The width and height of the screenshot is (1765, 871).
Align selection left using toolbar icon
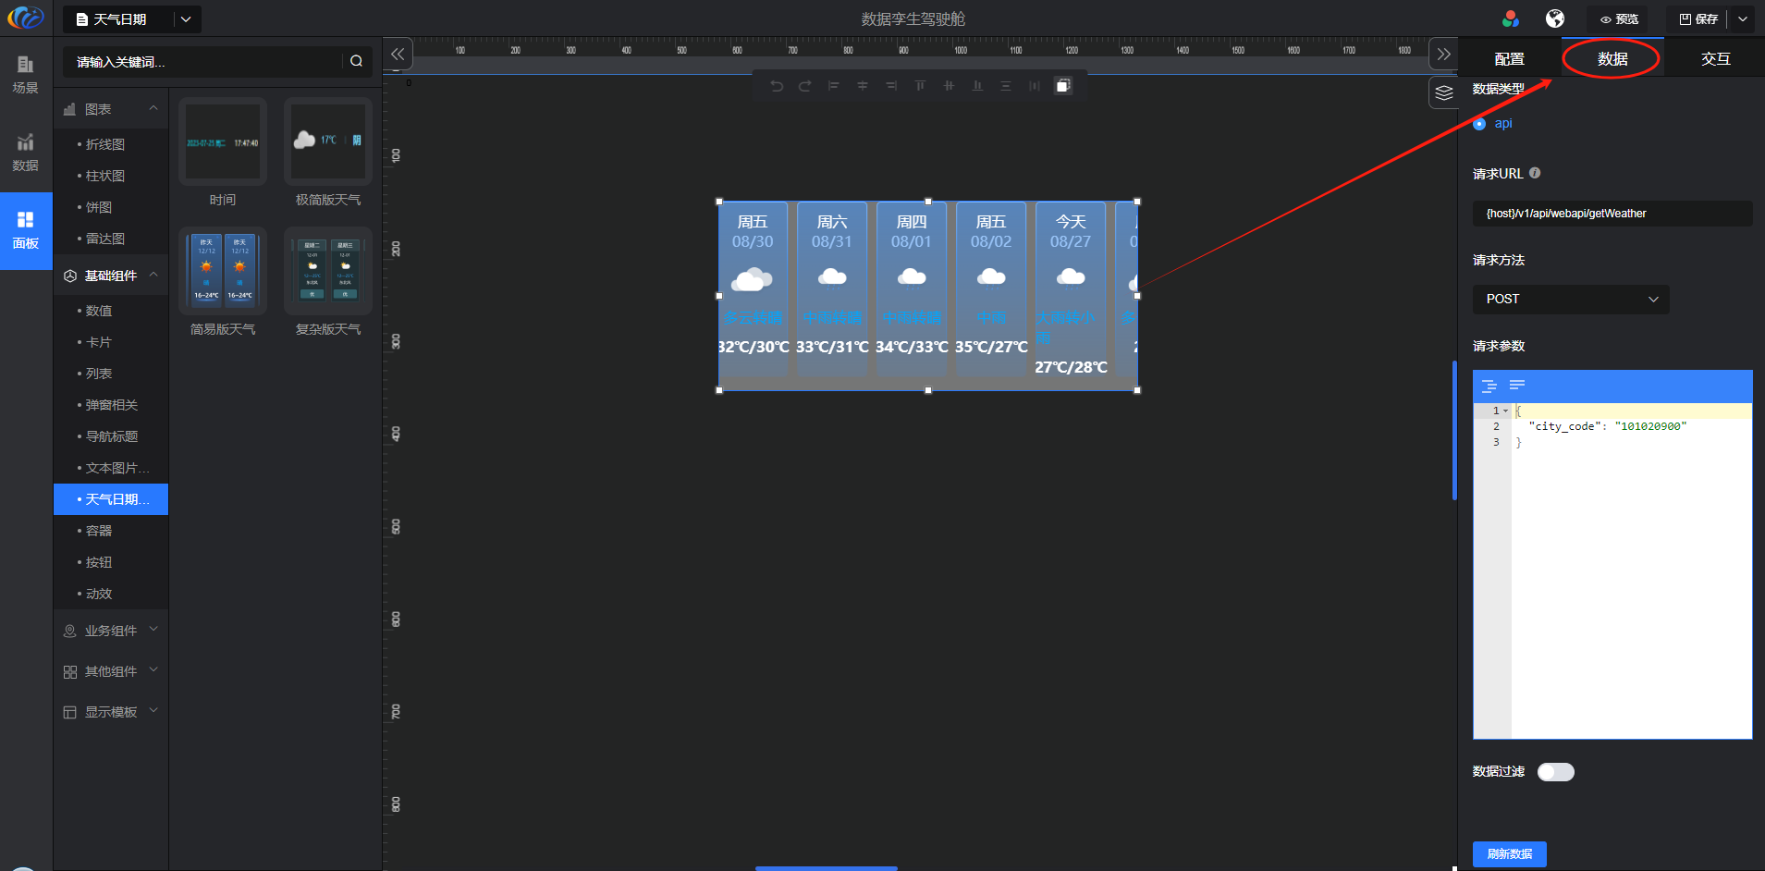click(x=834, y=86)
